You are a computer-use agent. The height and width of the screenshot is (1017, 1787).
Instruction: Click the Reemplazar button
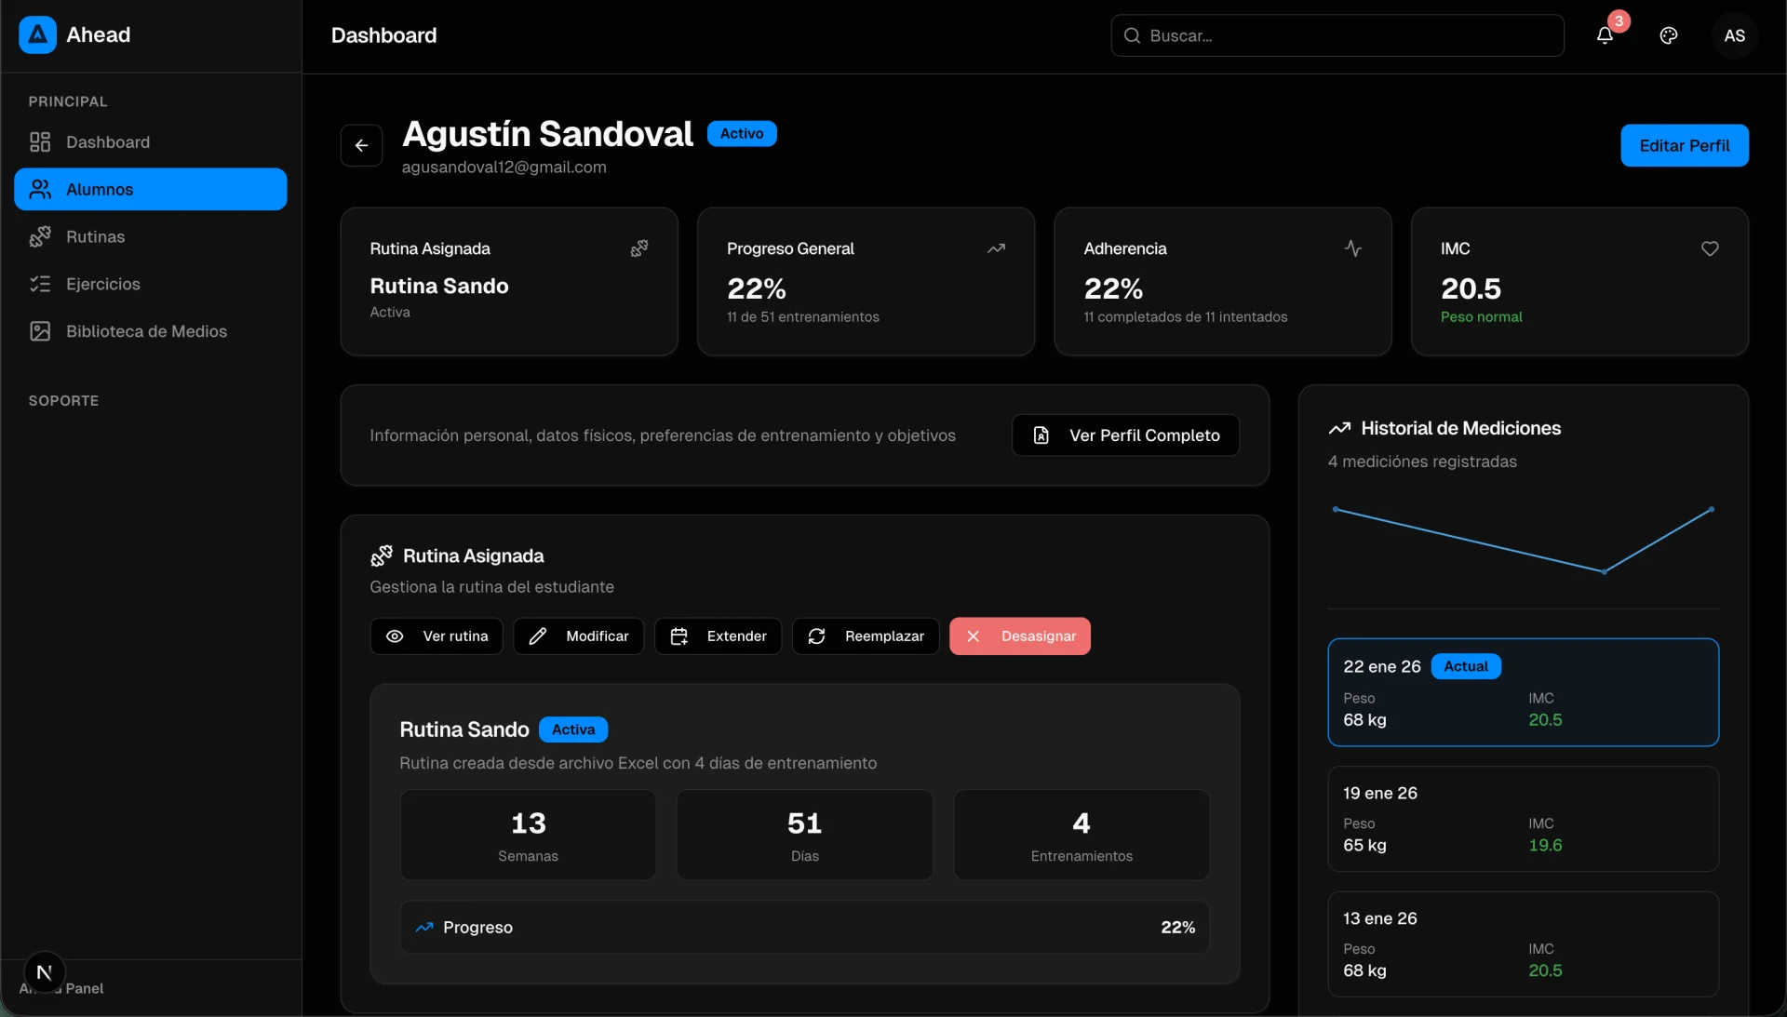click(x=865, y=636)
